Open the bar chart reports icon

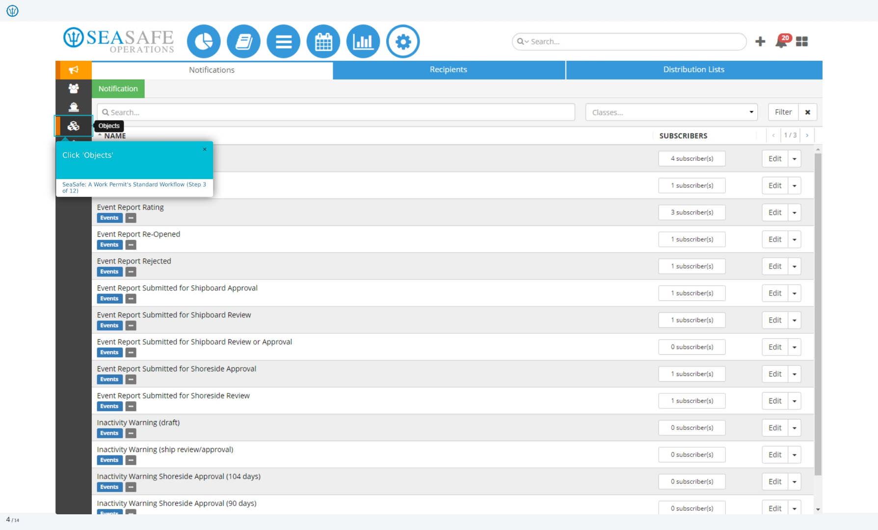363,42
